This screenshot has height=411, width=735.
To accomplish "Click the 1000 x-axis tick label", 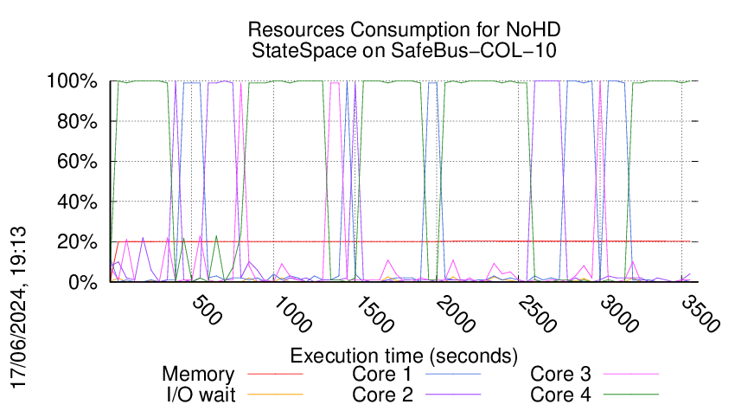I will [291, 314].
